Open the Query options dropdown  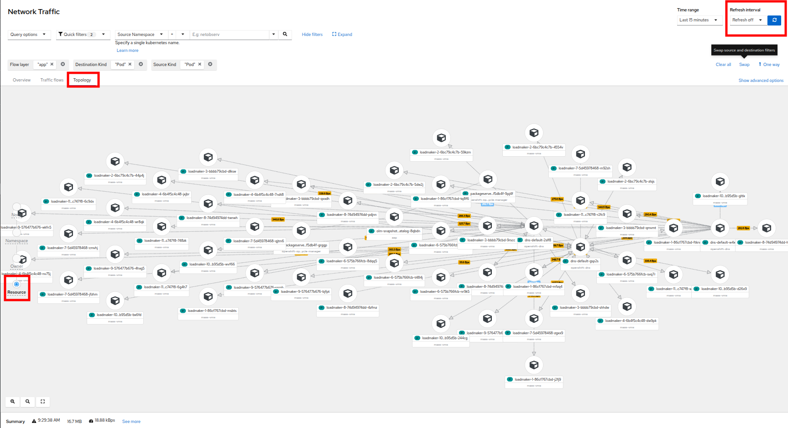click(x=28, y=35)
